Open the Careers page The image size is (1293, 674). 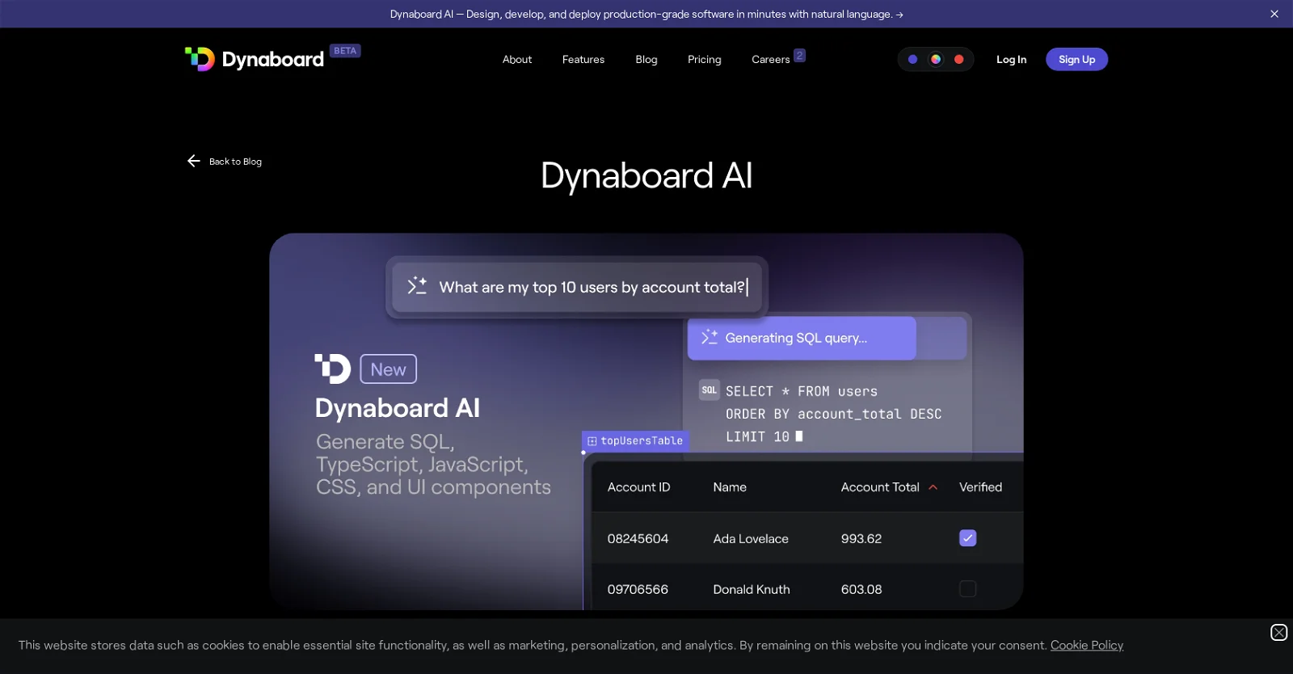[x=770, y=59]
